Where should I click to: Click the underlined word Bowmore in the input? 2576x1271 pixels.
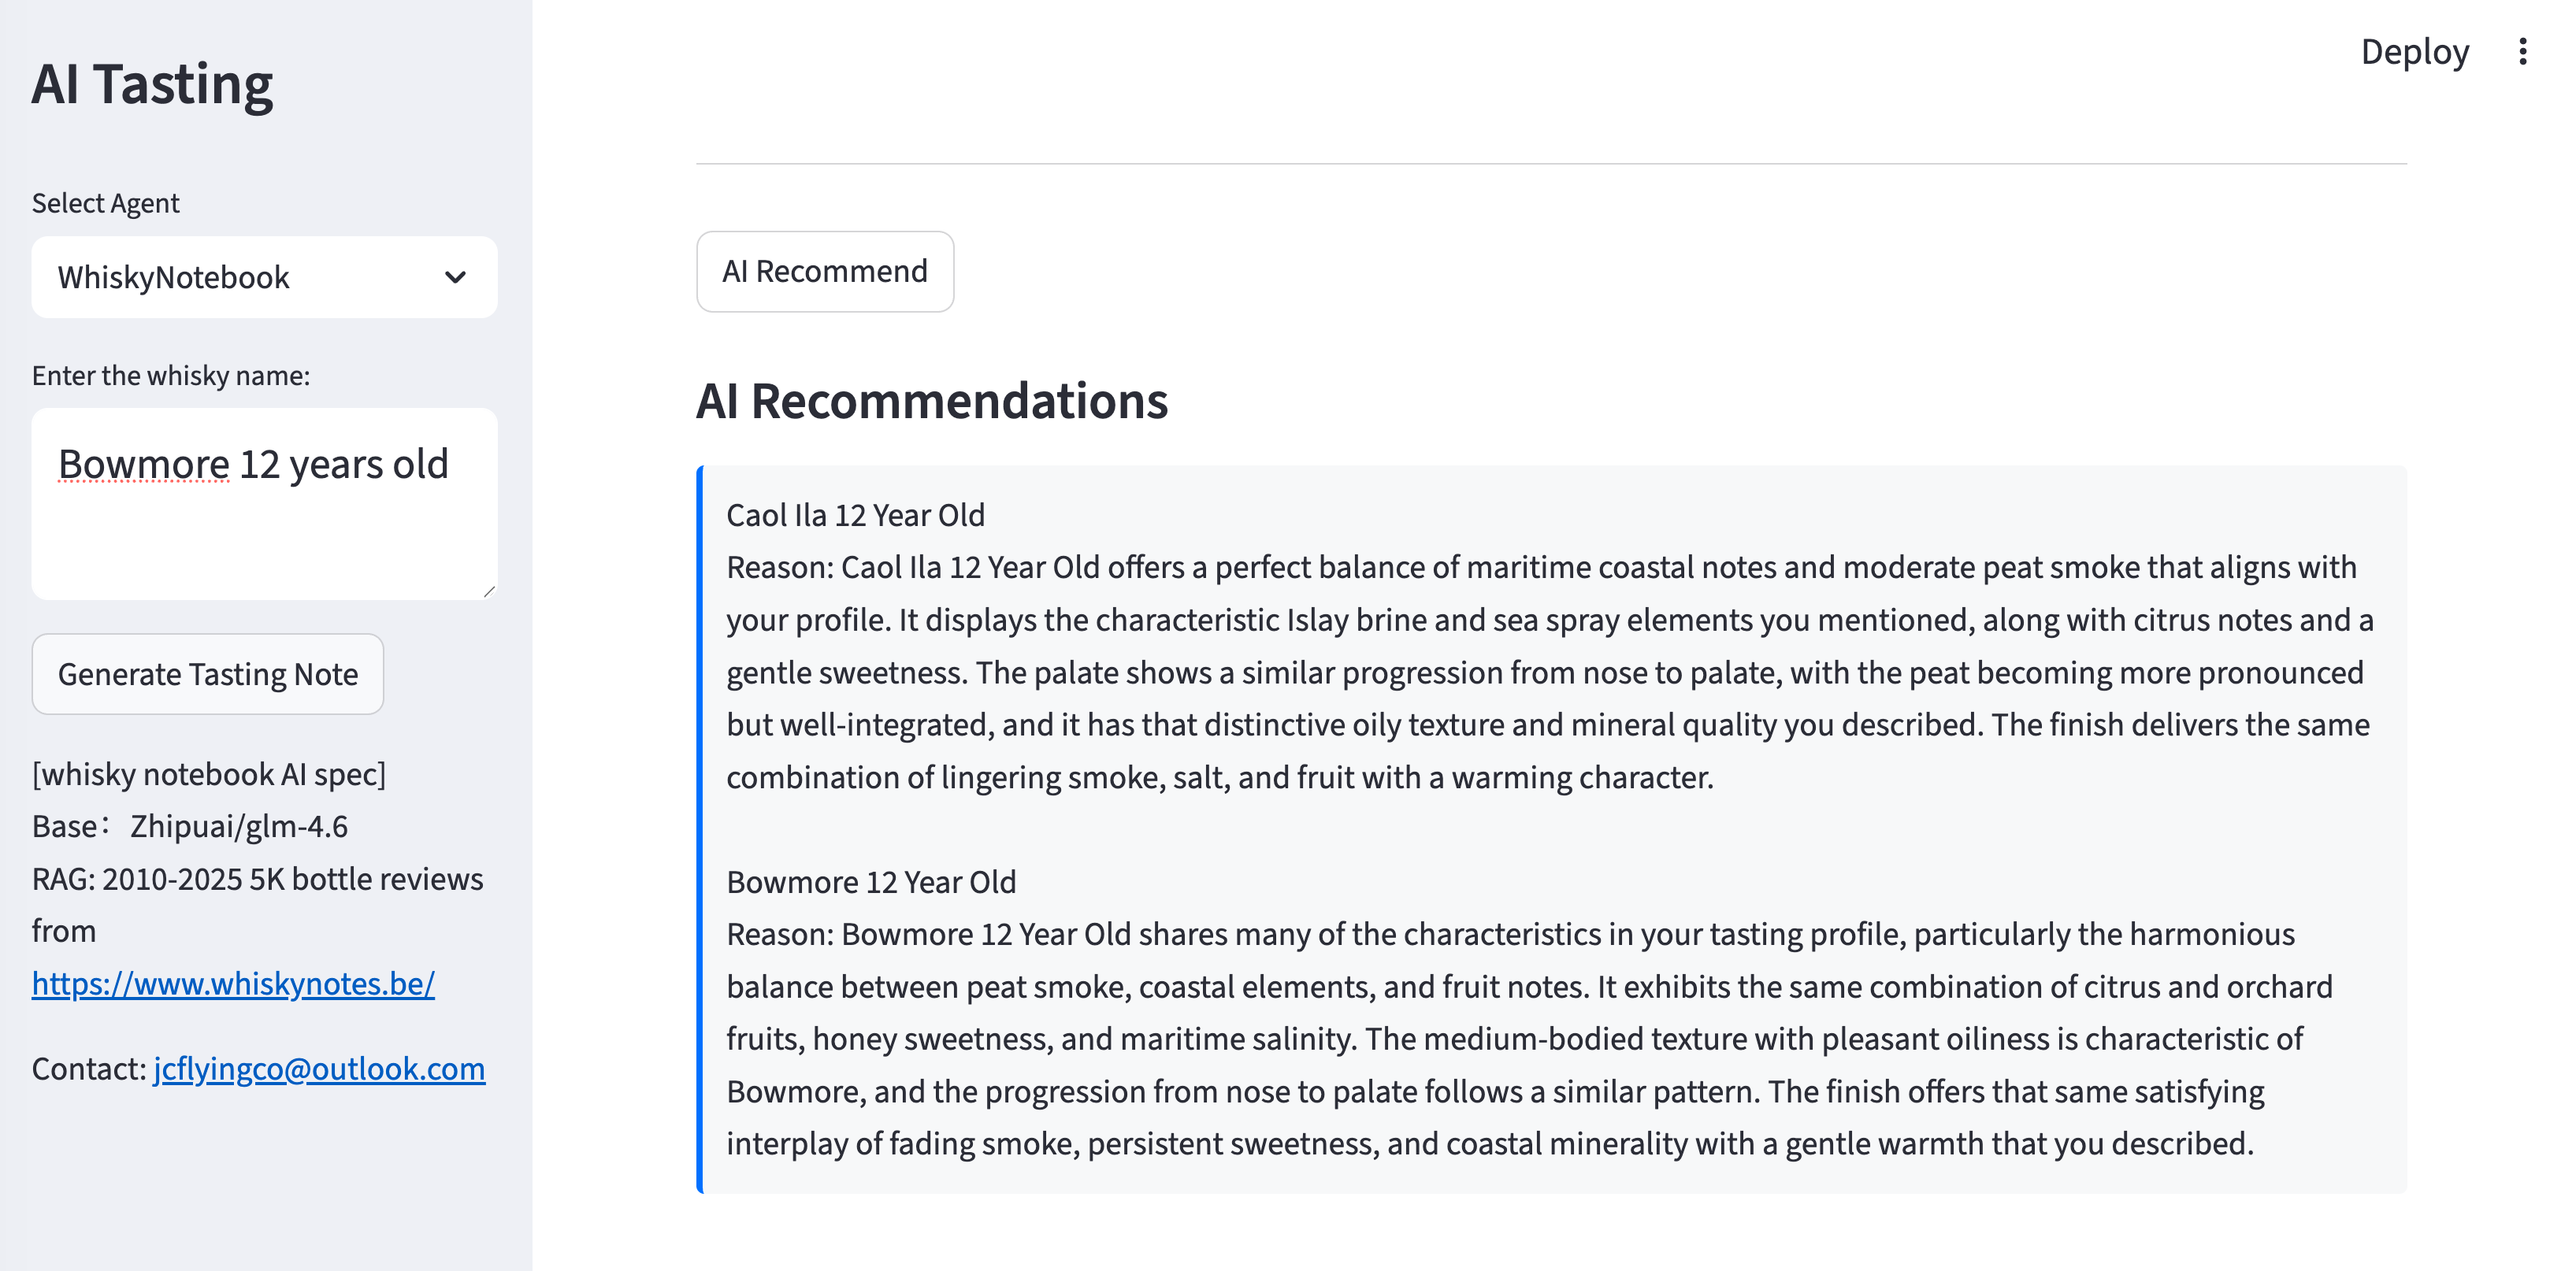144,465
